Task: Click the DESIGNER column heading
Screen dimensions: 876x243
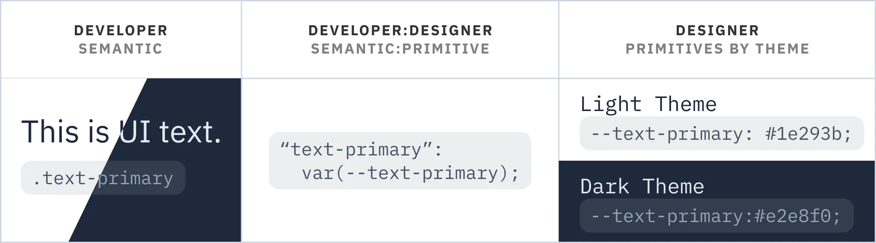Action: (x=717, y=30)
